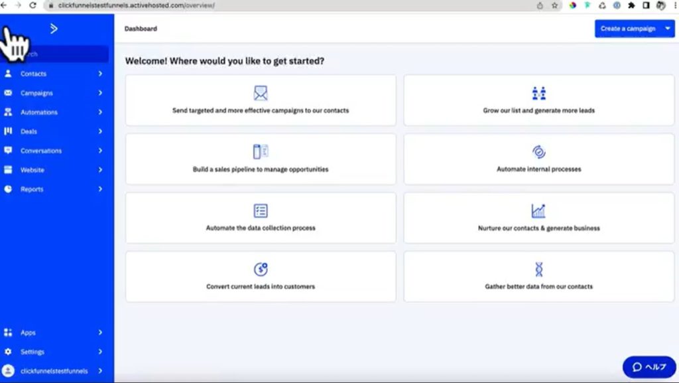Open the Conversations chat icon
Viewport: 679px width, 383px height.
[x=8, y=151]
